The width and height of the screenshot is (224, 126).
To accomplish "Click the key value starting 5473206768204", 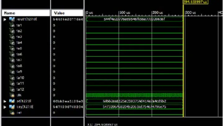I will click(68, 107).
